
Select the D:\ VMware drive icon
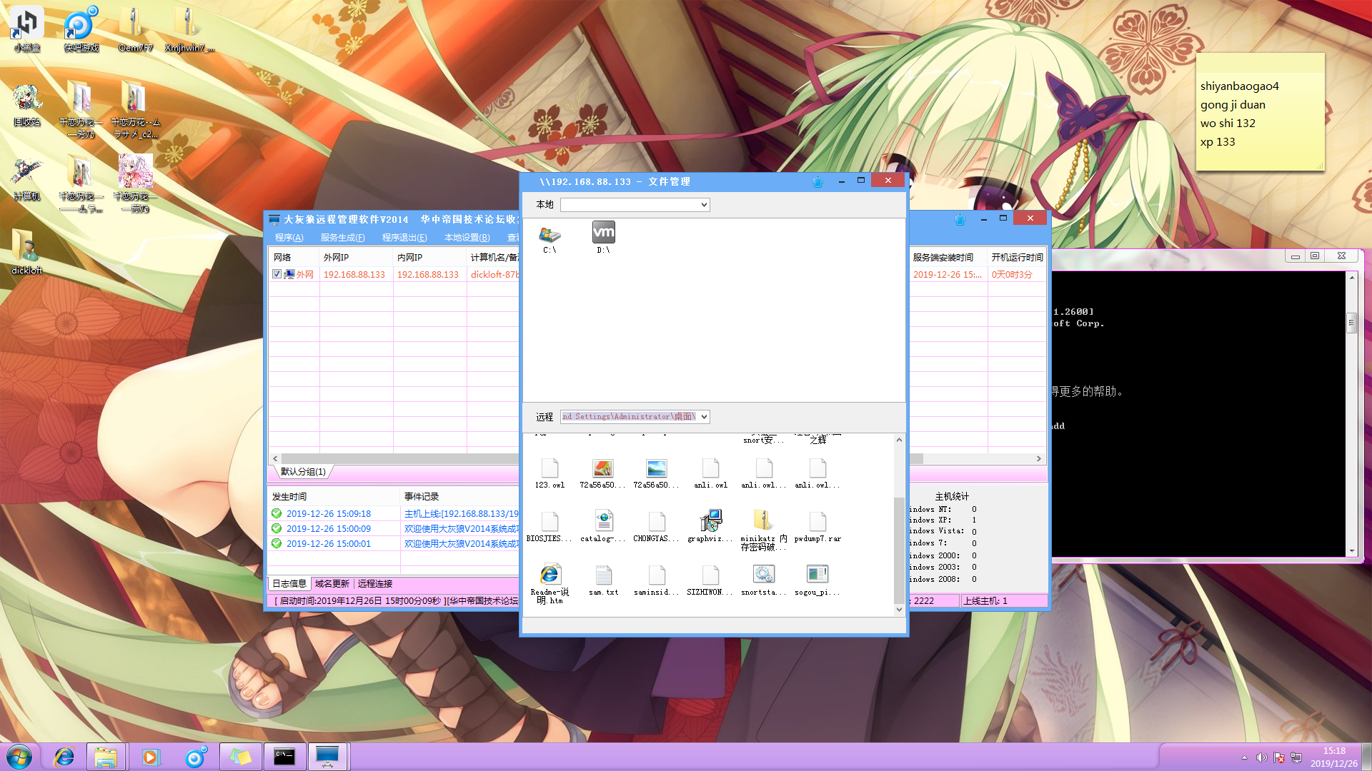pos(603,233)
